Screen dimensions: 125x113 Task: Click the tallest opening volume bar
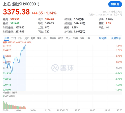click(x=3, y=102)
